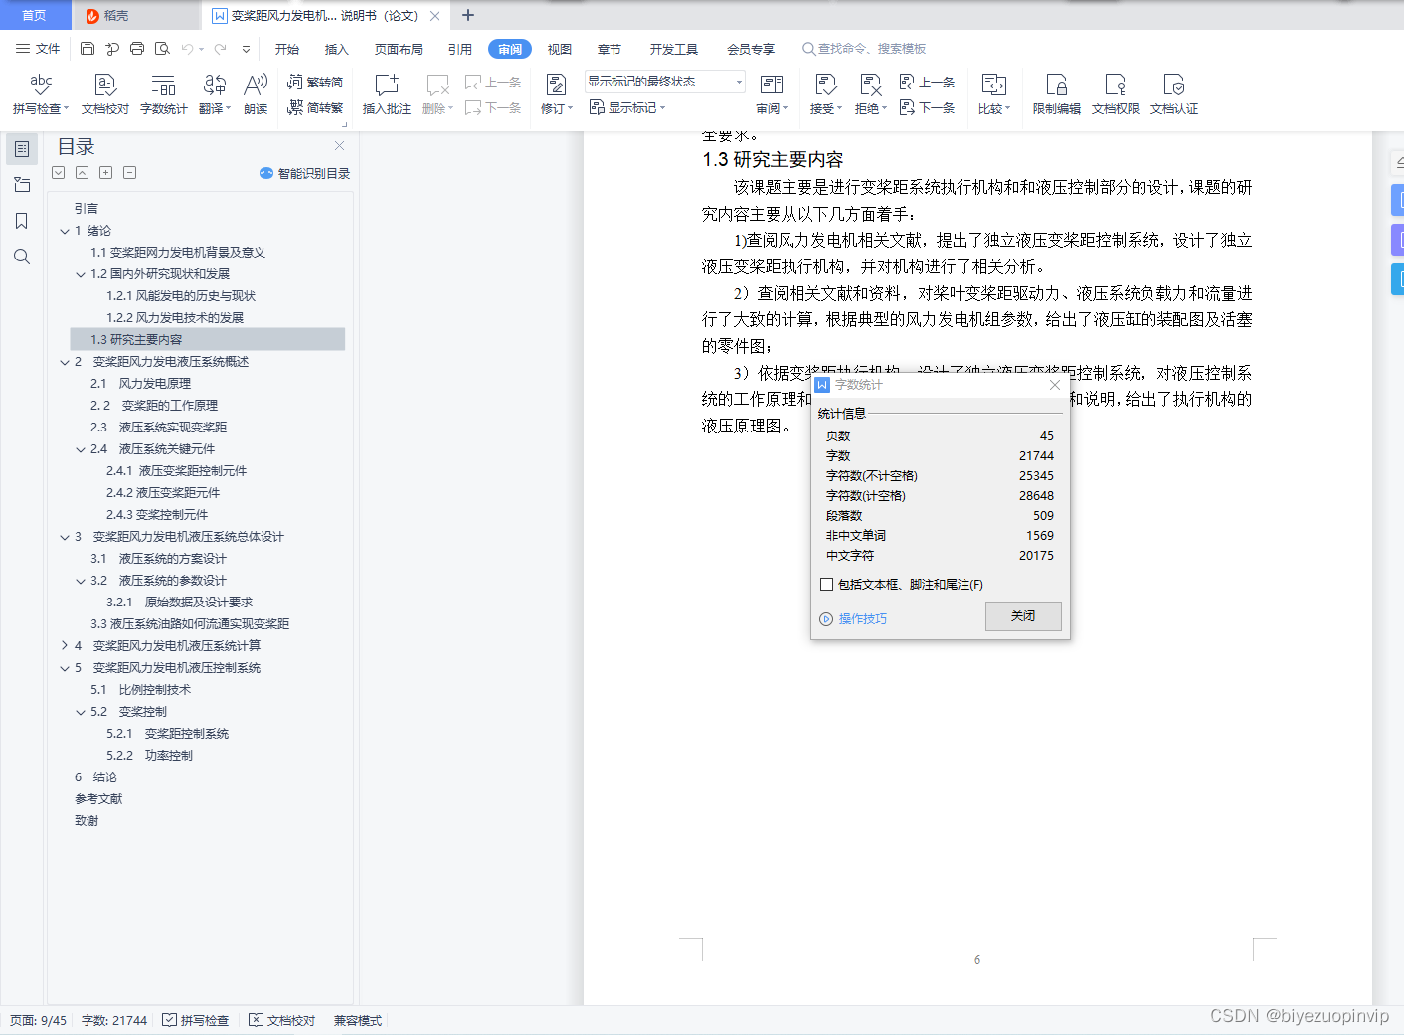This screenshot has height=1035, width=1404.
Task: Open the 限制编辑 restrict editing panel
Action: 1055,94
